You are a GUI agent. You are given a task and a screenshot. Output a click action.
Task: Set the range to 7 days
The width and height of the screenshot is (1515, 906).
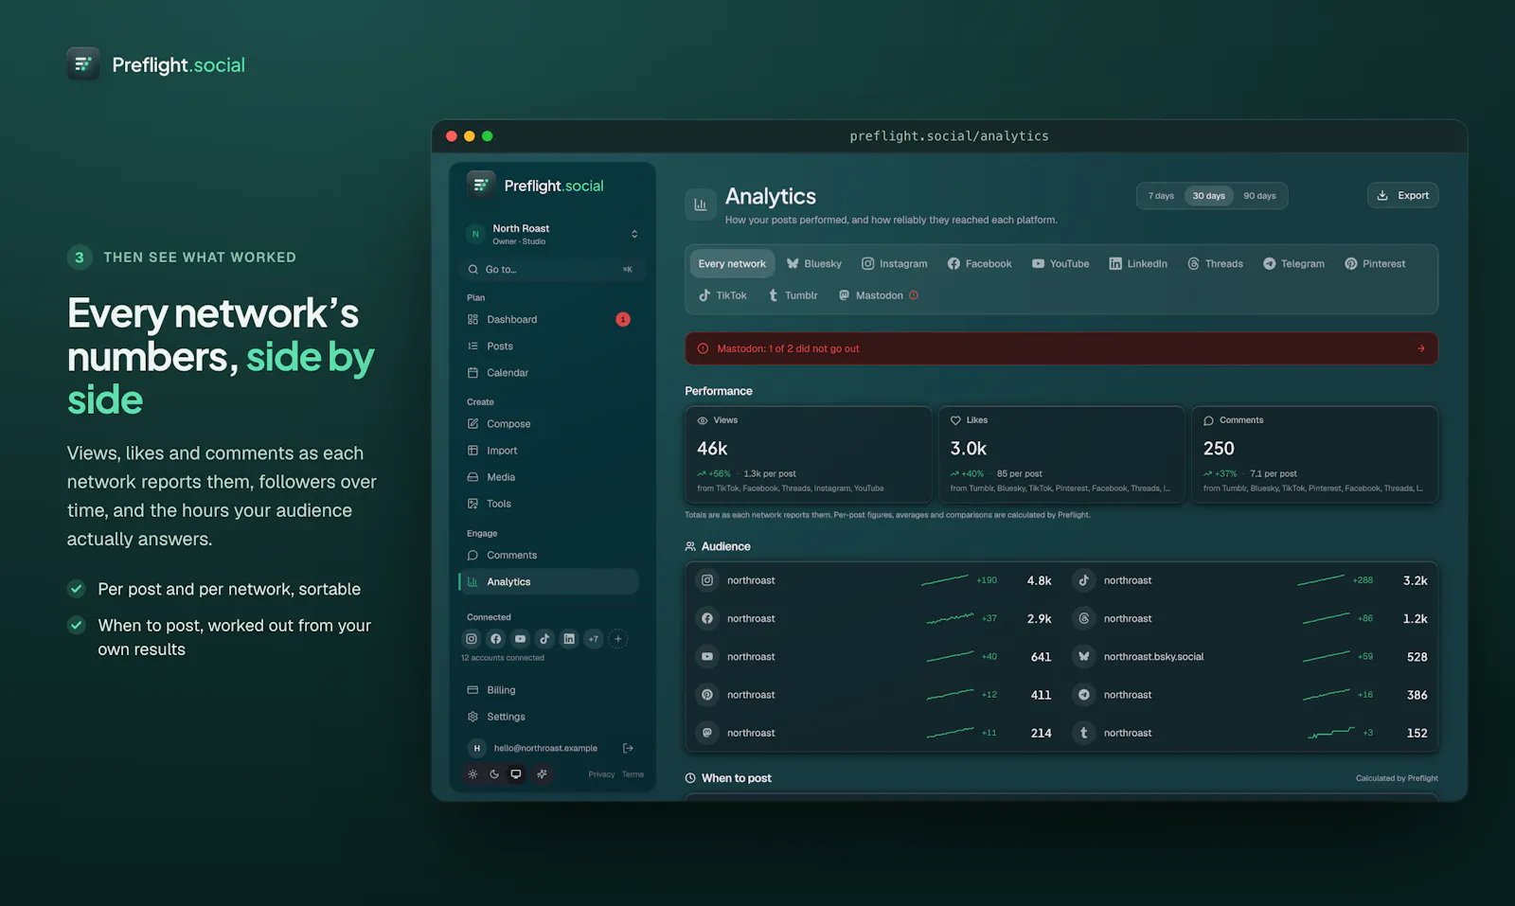pos(1161,196)
